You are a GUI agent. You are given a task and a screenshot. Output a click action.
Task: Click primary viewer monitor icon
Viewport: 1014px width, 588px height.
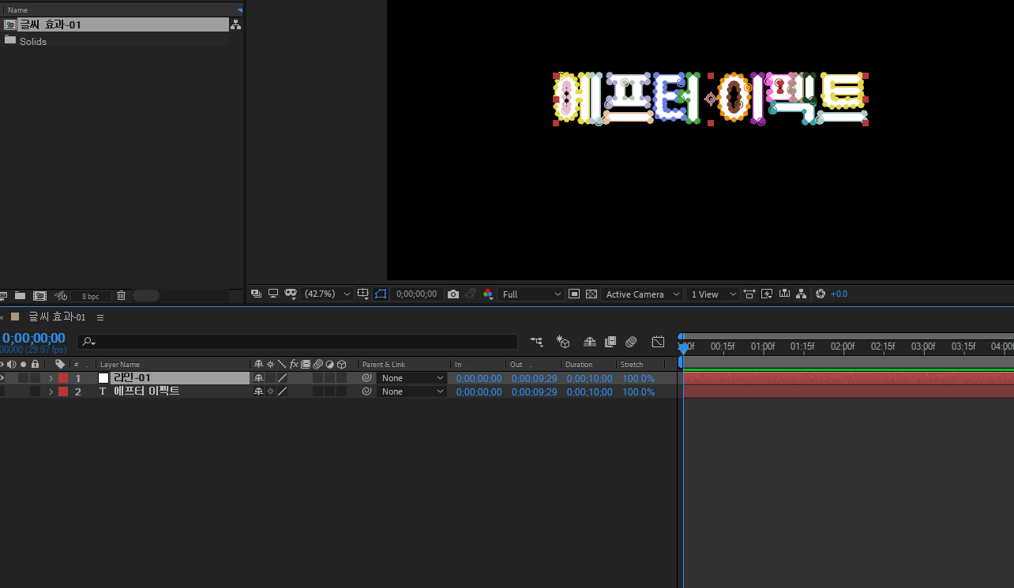tap(273, 294)
